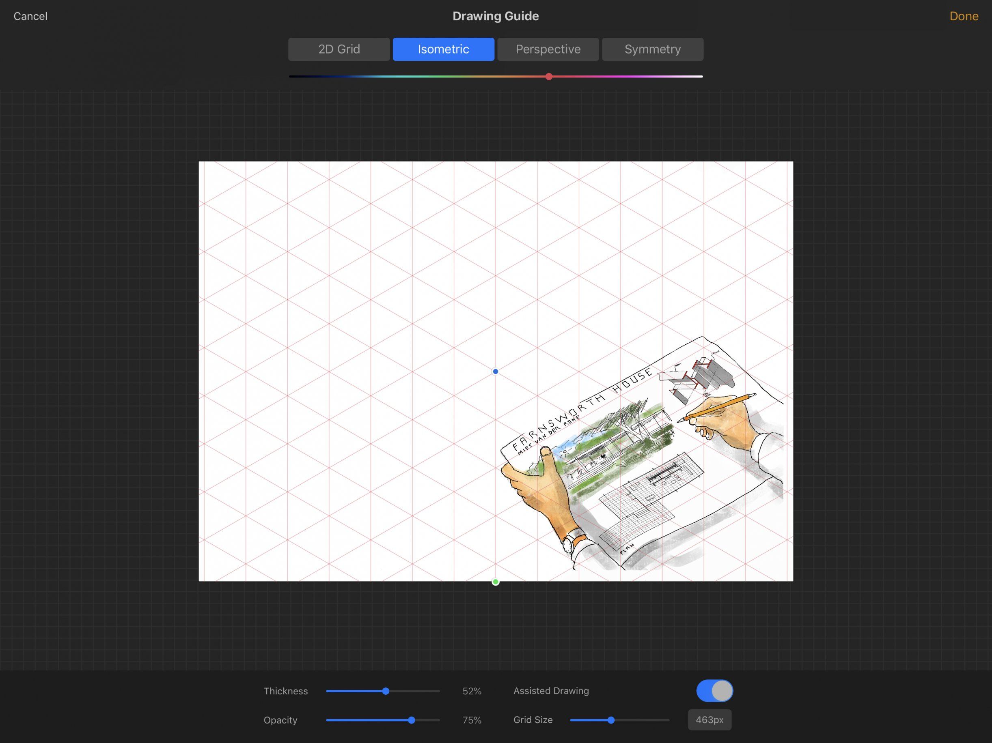Click the Drawing Guide title
992x743 pixels.
tap(496, 16)
